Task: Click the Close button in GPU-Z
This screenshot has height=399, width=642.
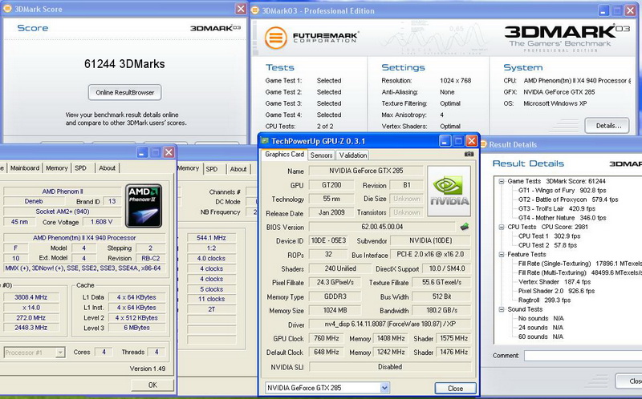Action: [x=455, y=389]
